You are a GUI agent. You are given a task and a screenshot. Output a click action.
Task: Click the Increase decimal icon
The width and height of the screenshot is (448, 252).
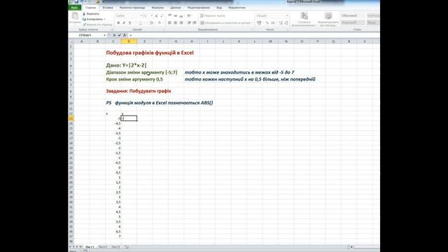click(281, 23)
